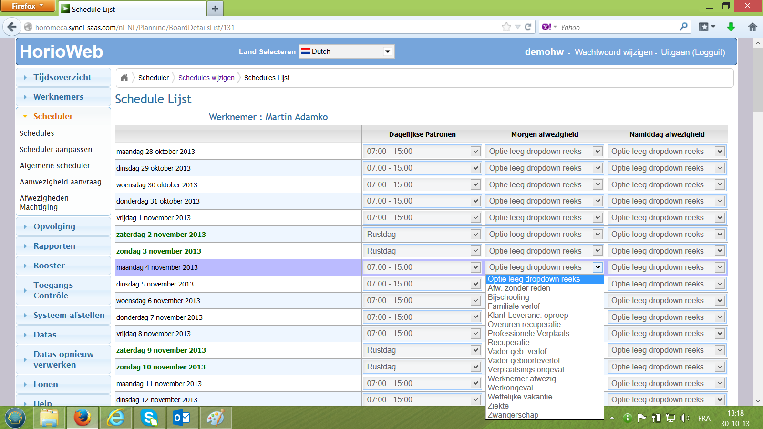This screenshot has width=763, height=429.
Task: Expand the Werknemers sidebar section
Action: tap(63, 97)
